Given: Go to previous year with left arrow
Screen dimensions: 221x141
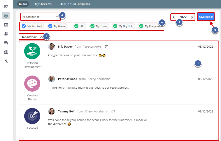Looking at the screenshot, I should (174, 17).
